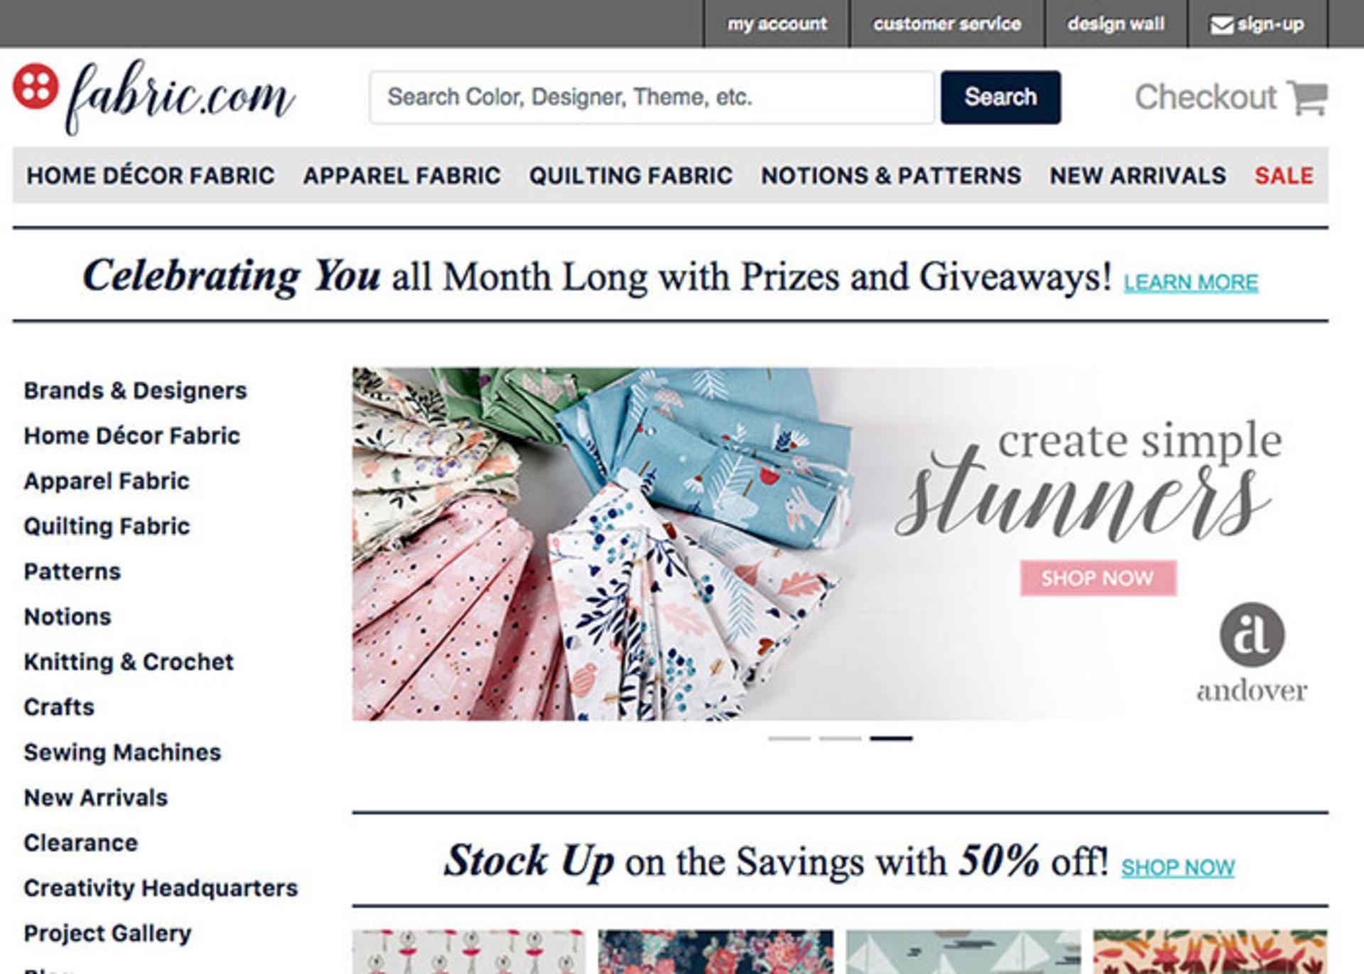Screen dimensions: 1364x974
Task: Open the Home Décor Fabric menu
Action: (151, 175)
